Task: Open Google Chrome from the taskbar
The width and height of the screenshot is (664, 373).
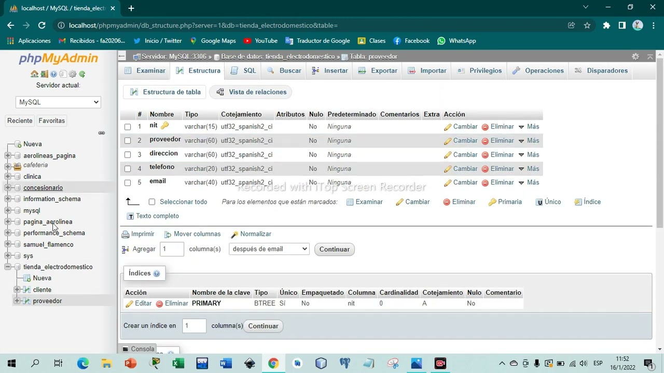Action: click(x=273, y=363)
